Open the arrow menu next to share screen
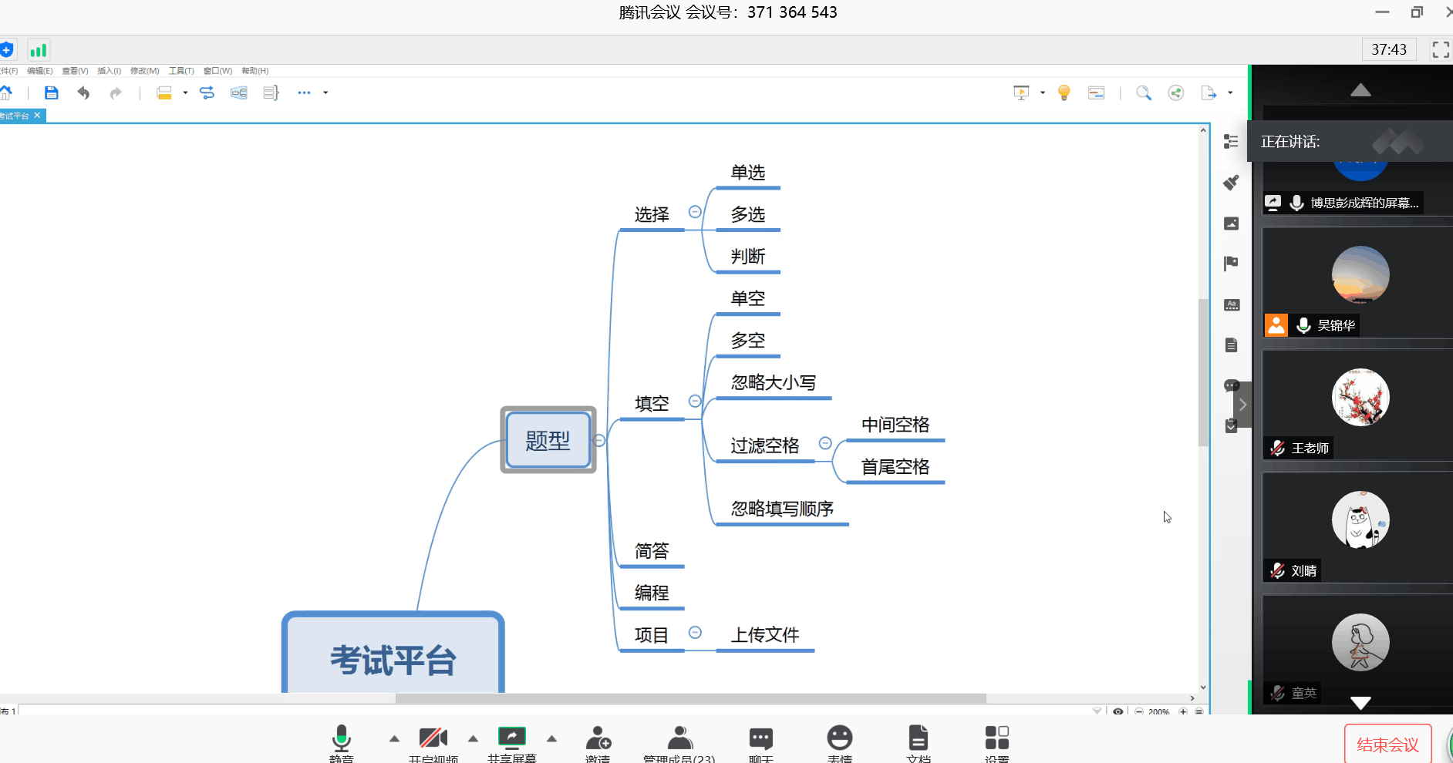The image size is (1453, 763). click(x=552, y=738)
